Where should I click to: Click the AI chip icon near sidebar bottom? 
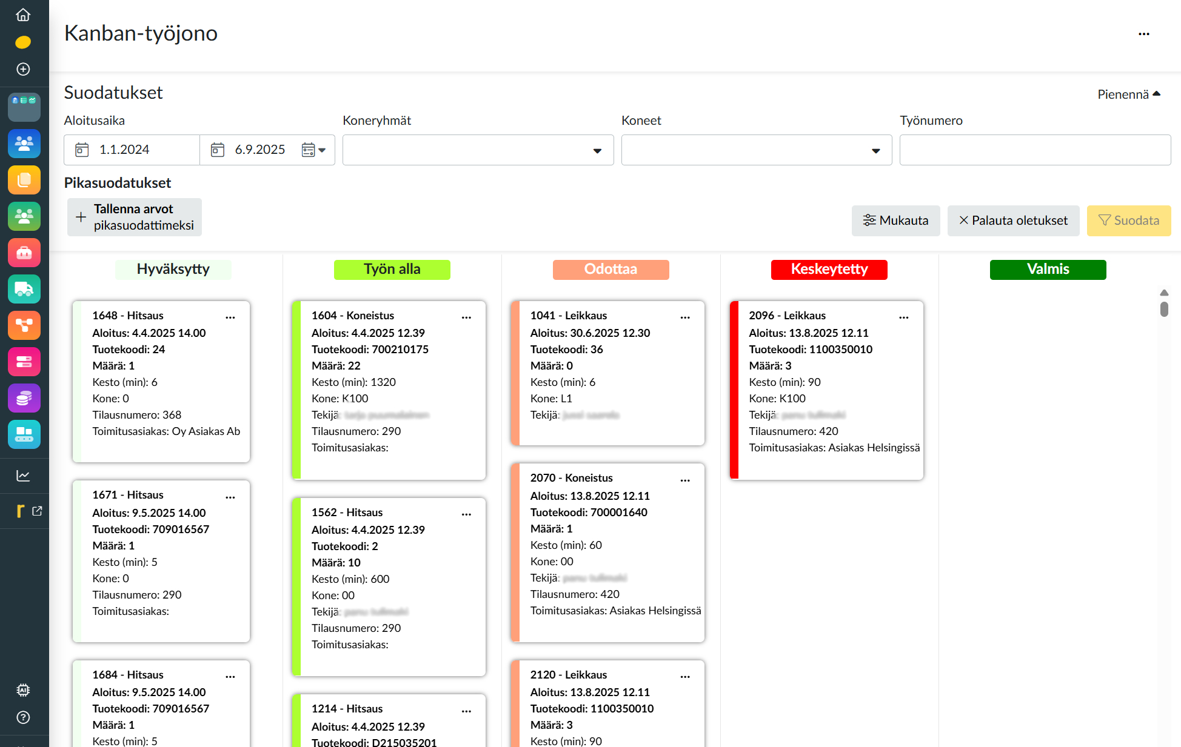[23, 689]
